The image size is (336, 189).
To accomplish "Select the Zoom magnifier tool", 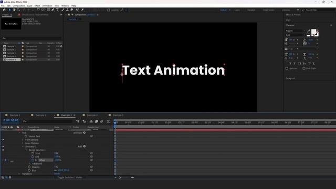I will (x=19, y=10).
